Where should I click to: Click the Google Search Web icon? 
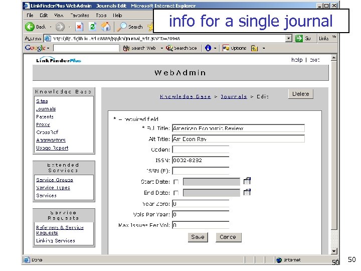coord(126,48)
